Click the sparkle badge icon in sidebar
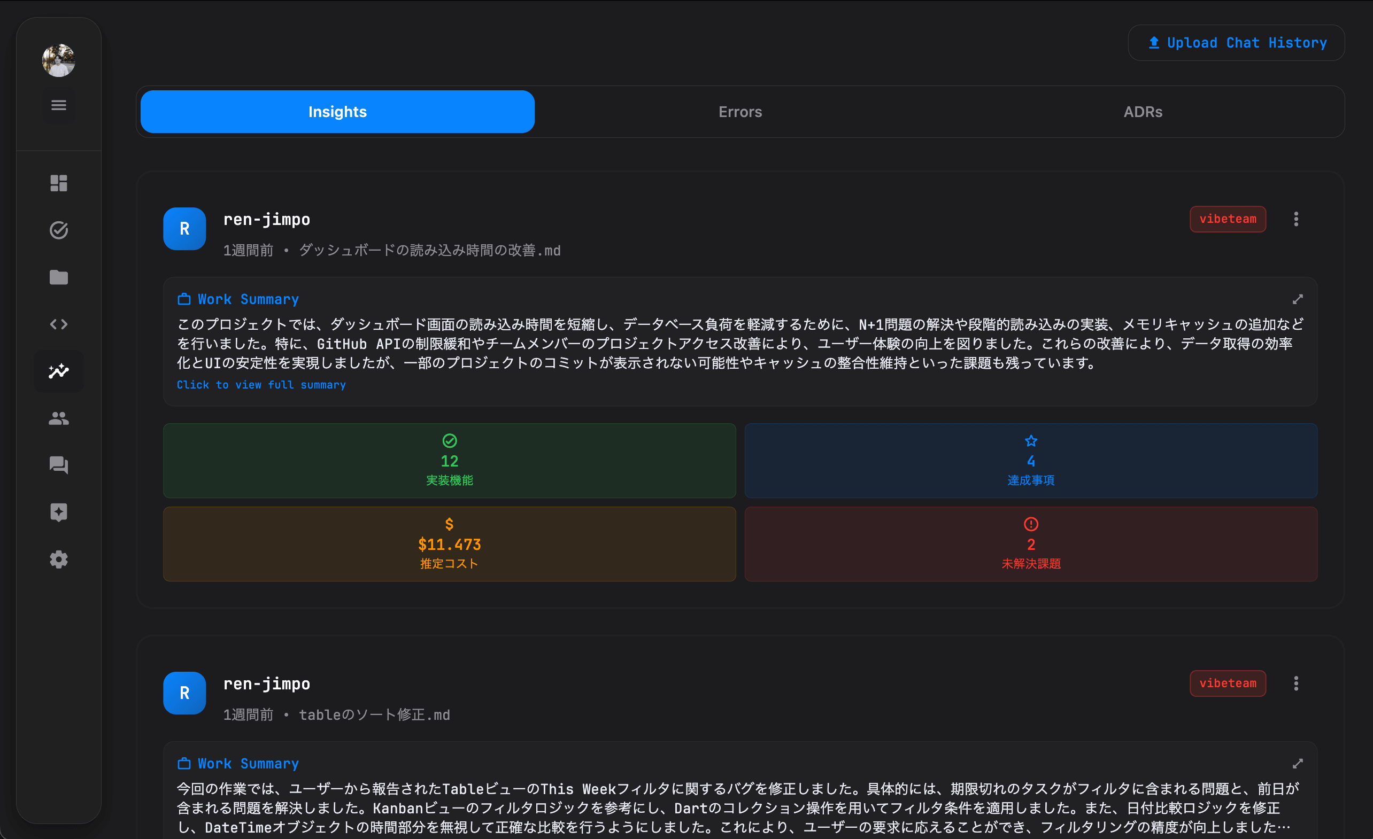This screenshot has width=1373, height=839. click(58, 512)
